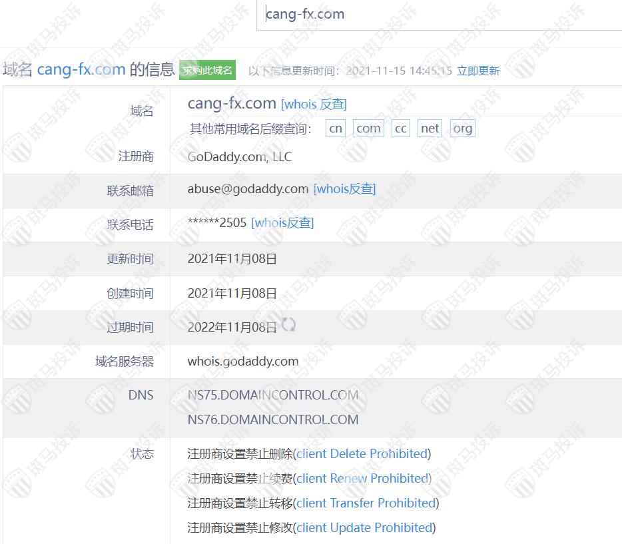
Task: Click the client Transfer Prohibited link
Action: (366, 503)
